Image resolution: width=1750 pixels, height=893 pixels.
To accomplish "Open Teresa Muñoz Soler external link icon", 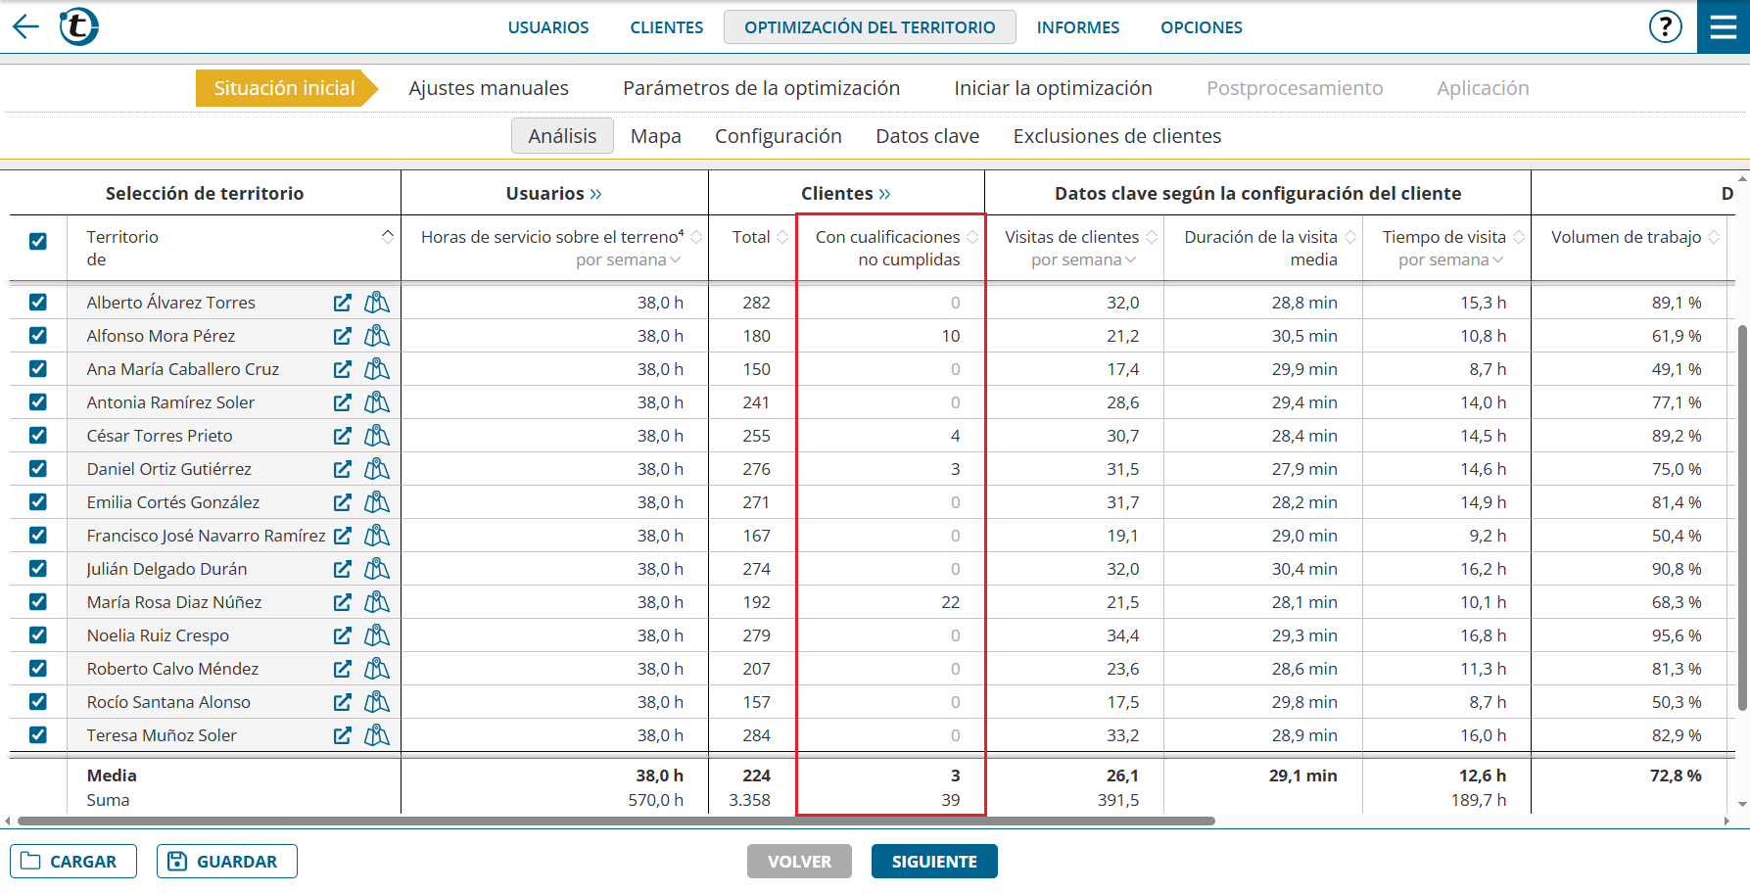I will pyautogui.click(x=342, y=735).
